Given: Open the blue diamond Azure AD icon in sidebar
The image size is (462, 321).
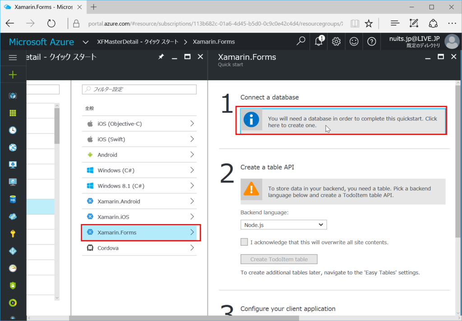Looking at the screenshot, I should pos(13,251).
